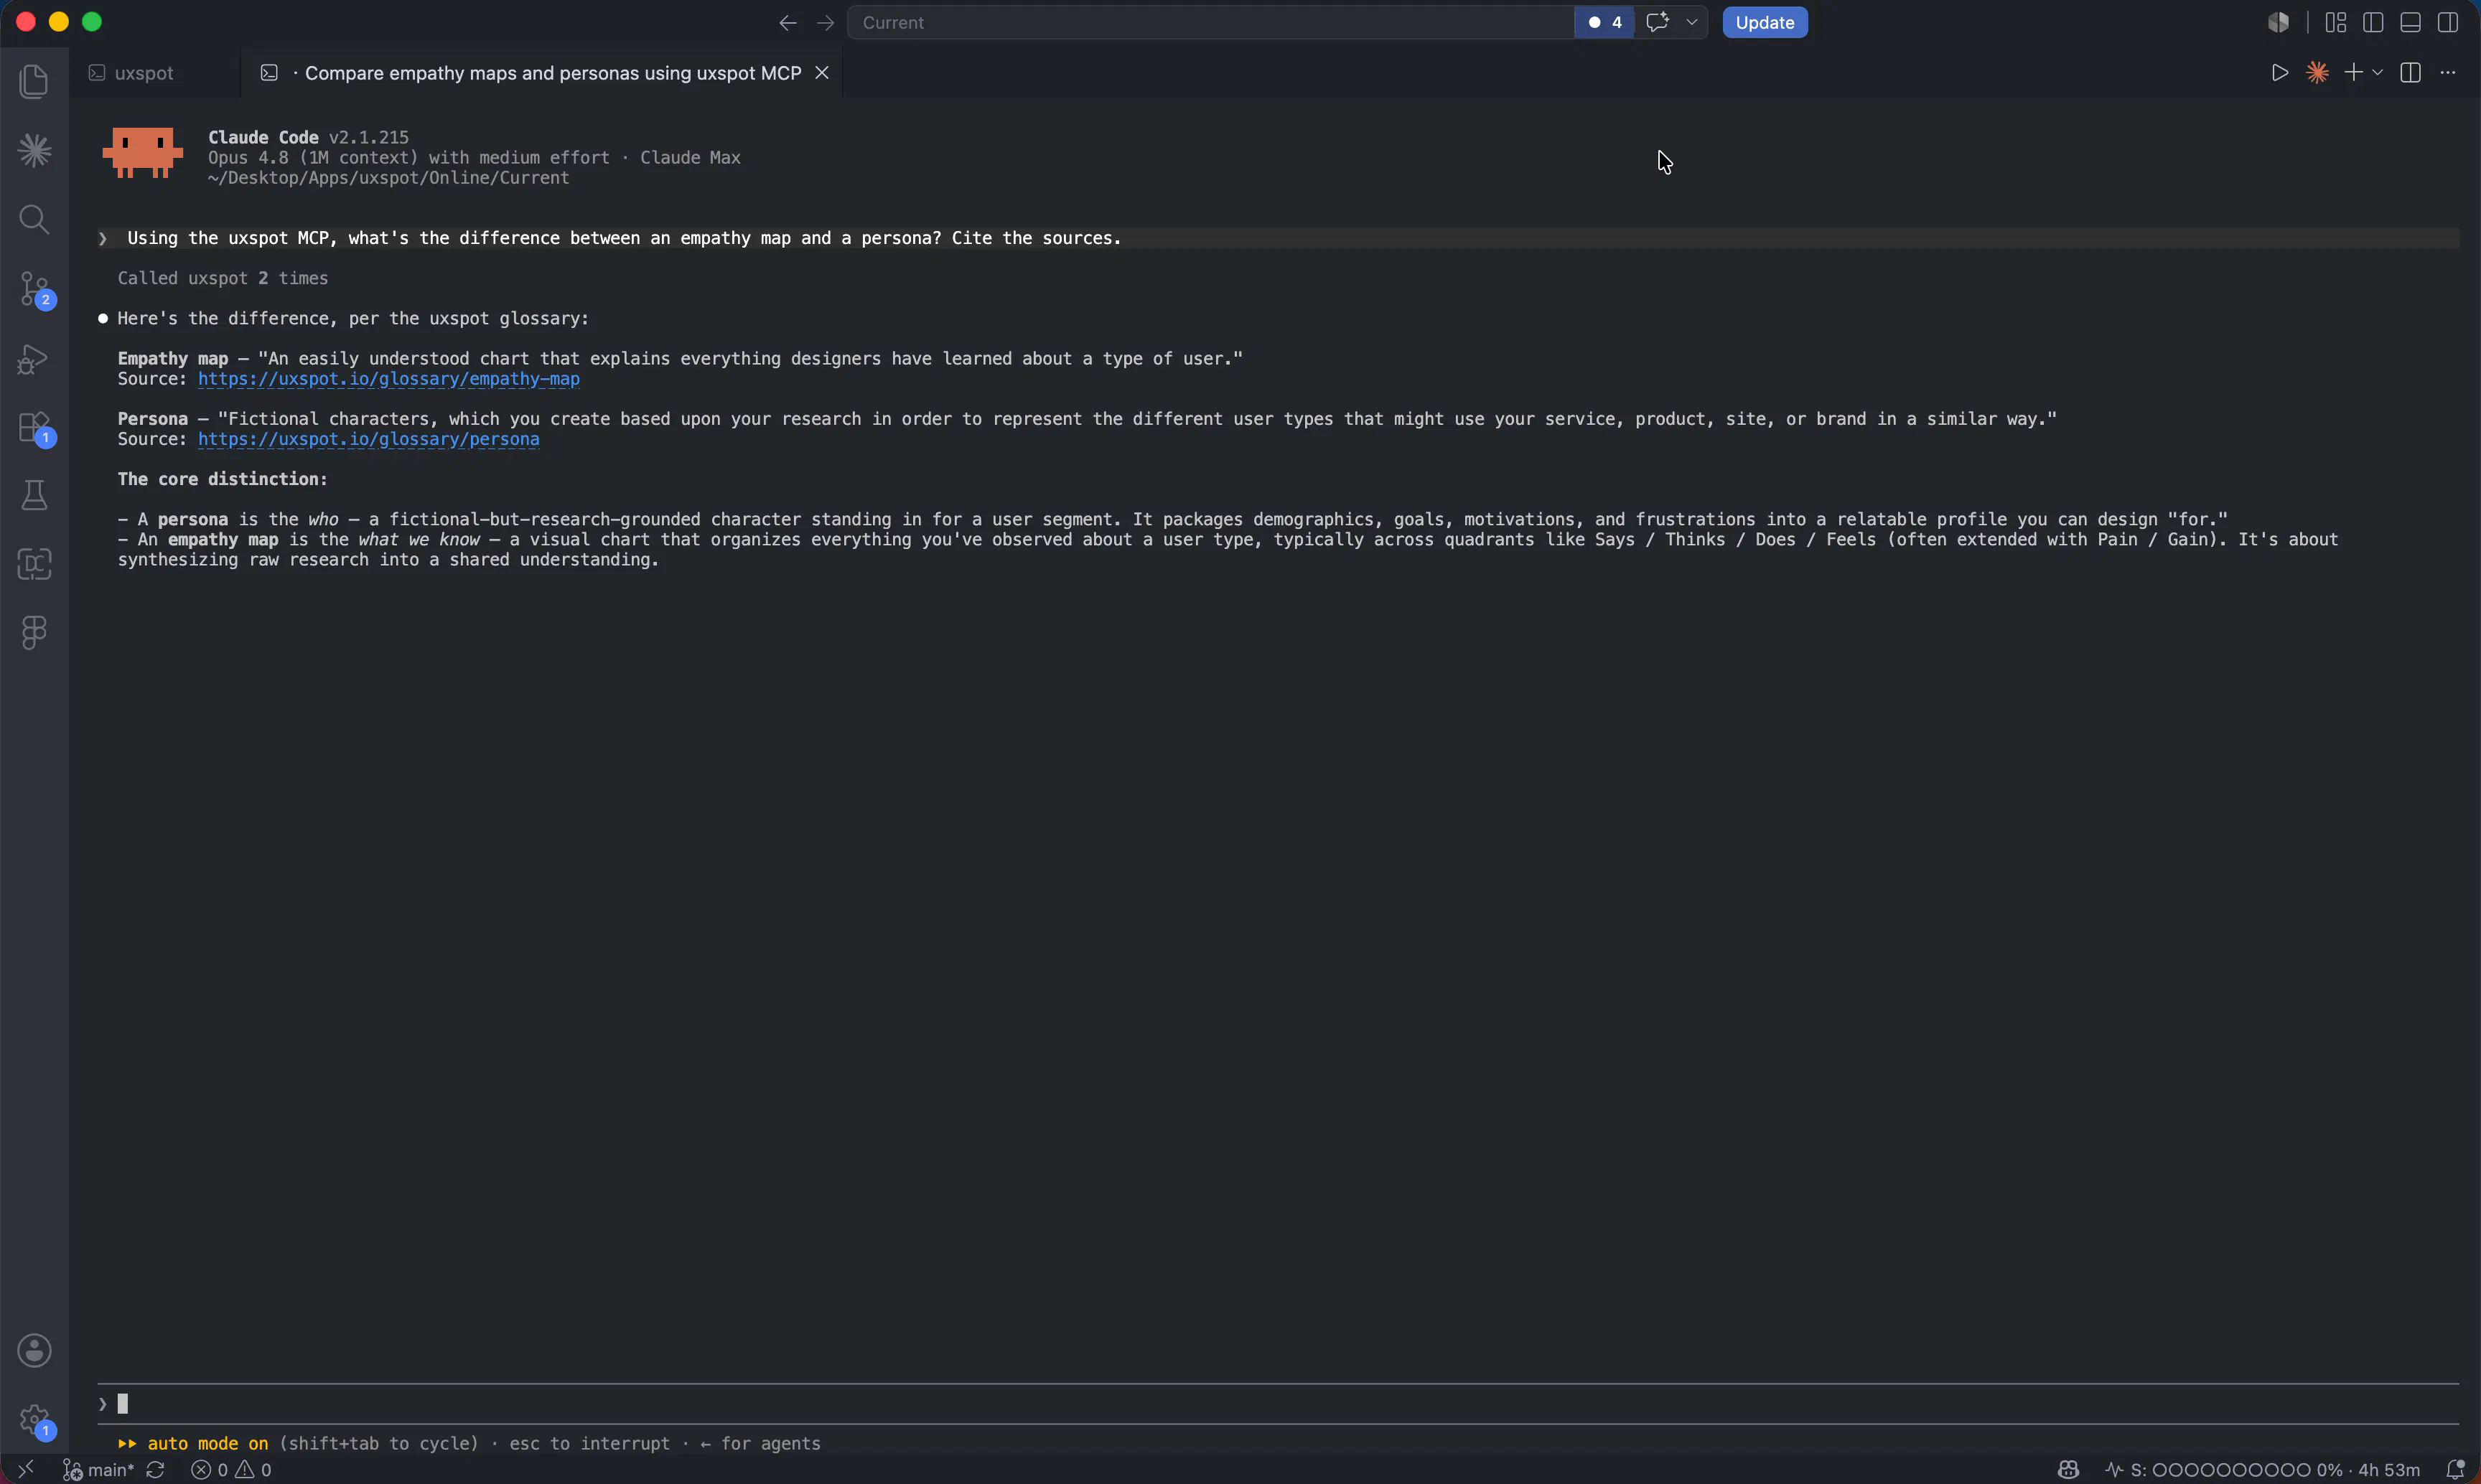Focus the Claude prompt input line
The image size is (2481, 1484).
pyautogui.click(x=1278, y=1404)
